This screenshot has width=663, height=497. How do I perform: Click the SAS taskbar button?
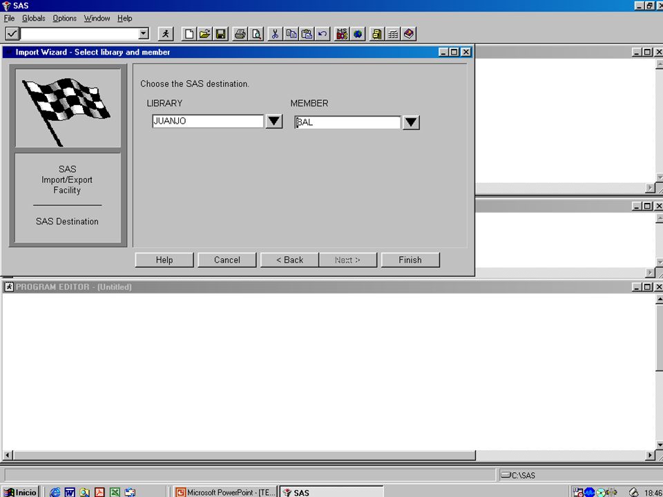331,492
